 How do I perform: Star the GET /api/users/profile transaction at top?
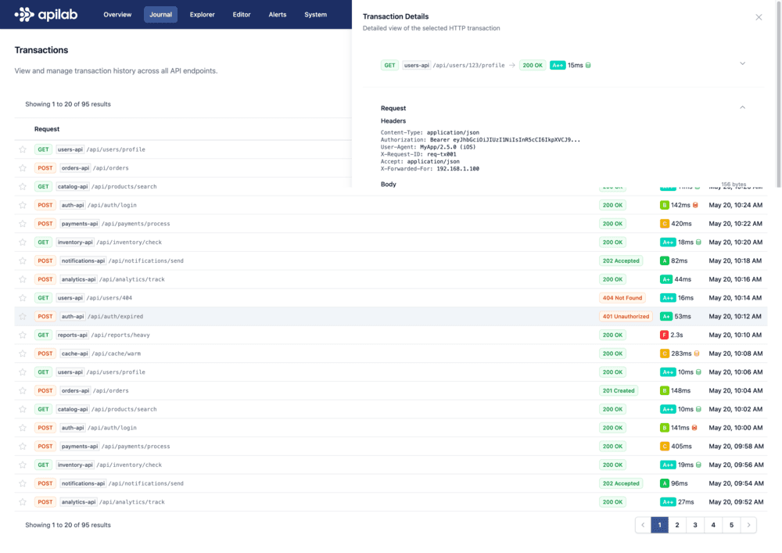[23, 149]
